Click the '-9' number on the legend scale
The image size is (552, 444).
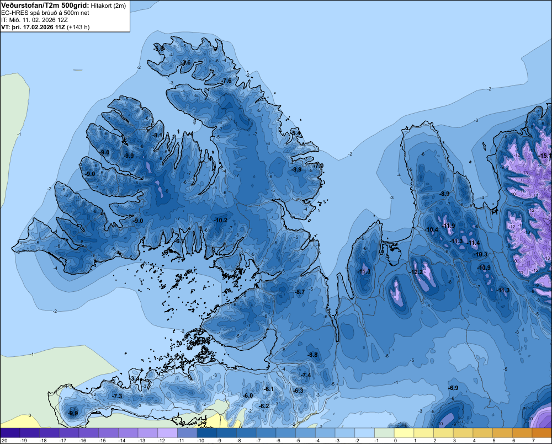[220, 441]
